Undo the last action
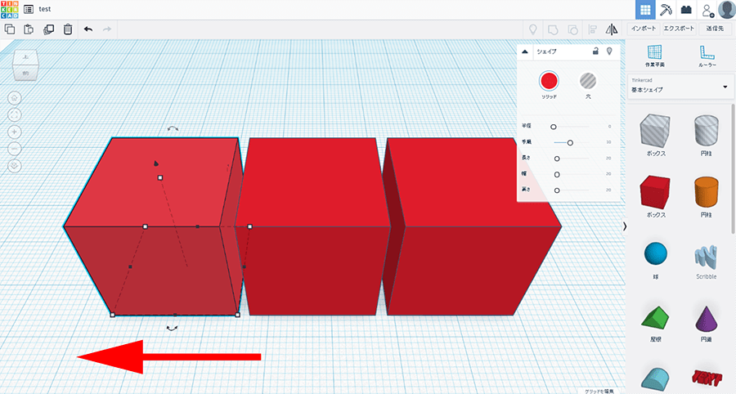The image size is (736, 394). (88, 29)
